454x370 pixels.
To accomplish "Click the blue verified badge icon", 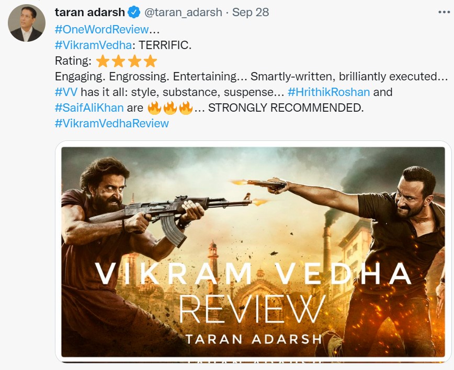I will click(x=134, y=13).
